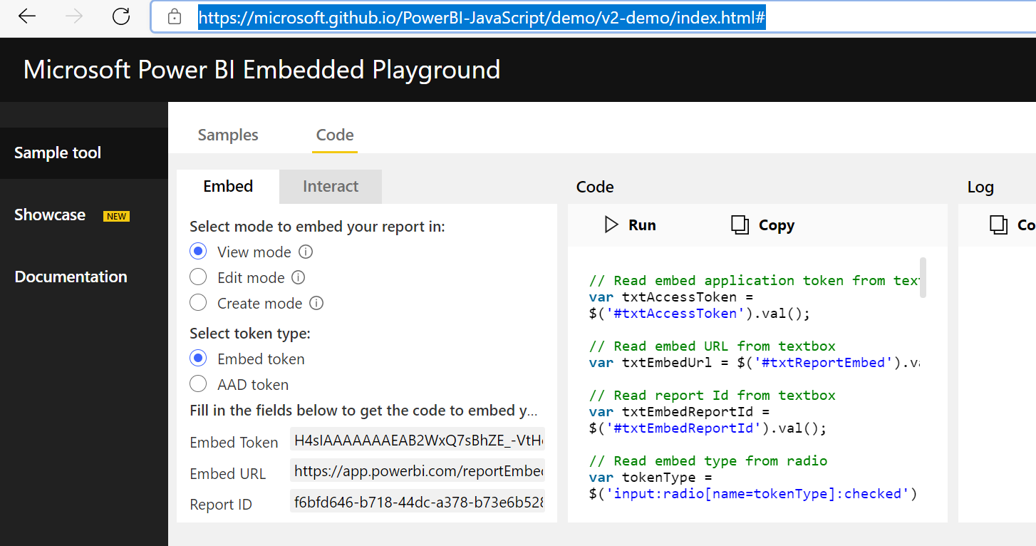Screen dimensions: 1036x546
Task: Click the Embed Token input field
Action: 417,440
